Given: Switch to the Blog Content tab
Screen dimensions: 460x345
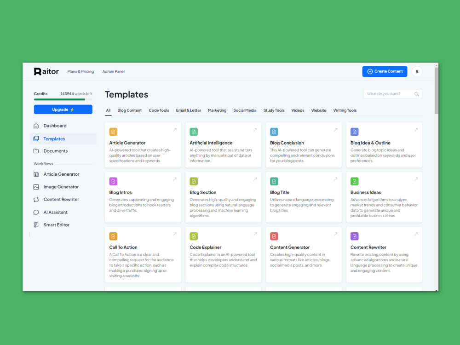Looking at the screenshot, I should click(x=129, y=110).
